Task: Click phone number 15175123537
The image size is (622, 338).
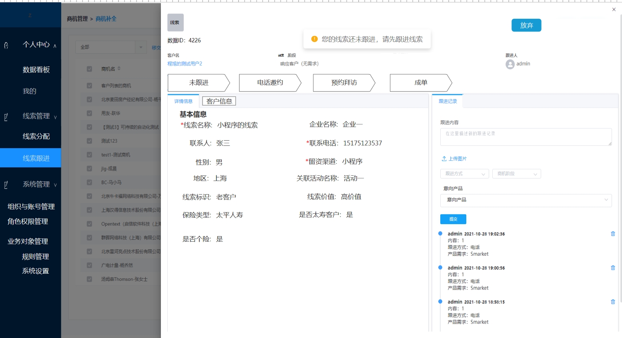Action: click(363, 143)
